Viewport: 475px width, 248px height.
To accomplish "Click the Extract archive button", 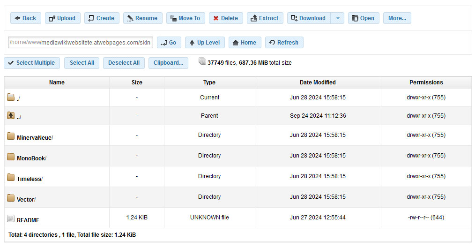I will (x=265, y=18).
